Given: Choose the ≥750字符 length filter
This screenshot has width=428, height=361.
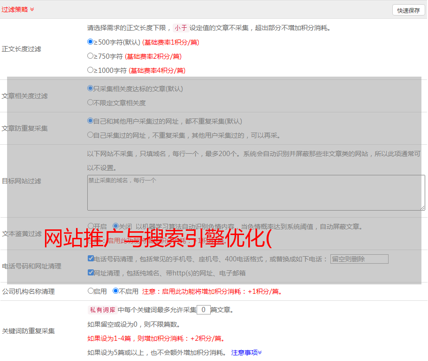Looking at the screenshot, I should pos(91,56).
